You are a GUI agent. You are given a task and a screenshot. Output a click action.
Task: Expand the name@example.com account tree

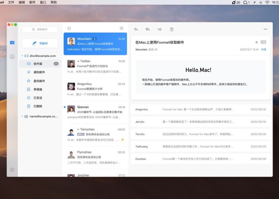point(22,117)
